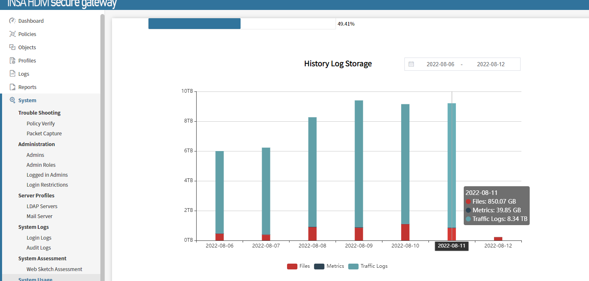Click the Objects icon in sidebar
The width and height of the screenshot is (589, 281).
12,47
